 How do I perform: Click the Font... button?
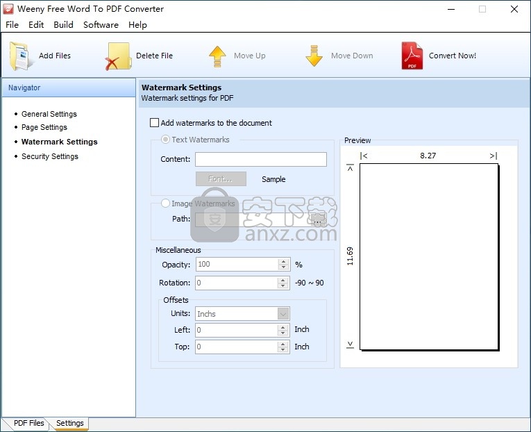coord(221,179)
